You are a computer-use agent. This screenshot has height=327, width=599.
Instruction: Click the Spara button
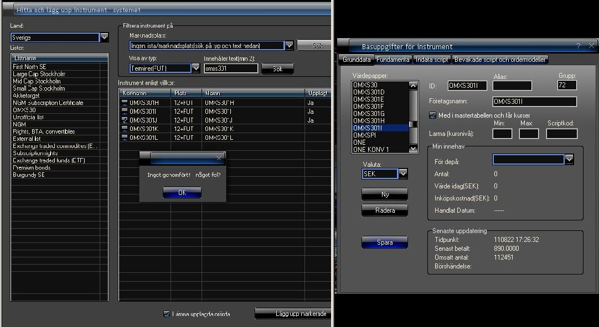(x=384, y=242)
